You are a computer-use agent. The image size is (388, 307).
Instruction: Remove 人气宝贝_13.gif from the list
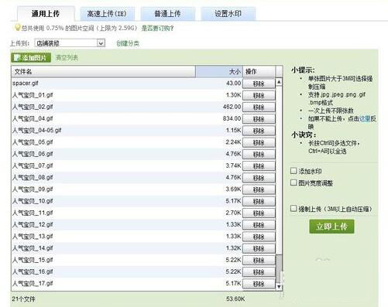(x=259, y=237)
